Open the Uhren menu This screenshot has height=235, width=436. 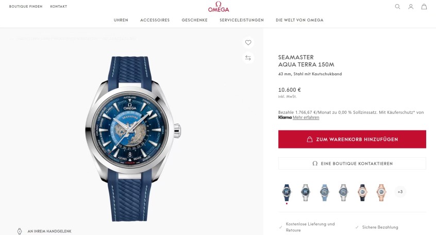point(121,20)
